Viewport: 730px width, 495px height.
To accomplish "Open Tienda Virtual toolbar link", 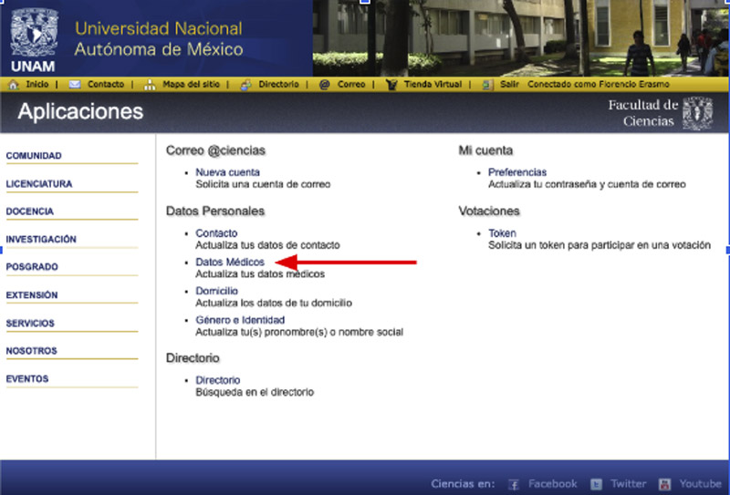I will pyautogui.click(x=433, y=84).
